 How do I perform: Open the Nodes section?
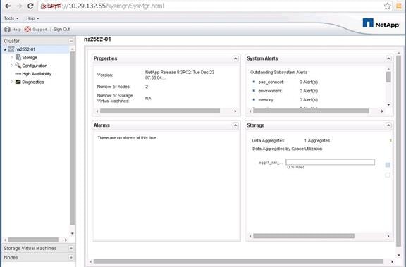click(11, 257)
